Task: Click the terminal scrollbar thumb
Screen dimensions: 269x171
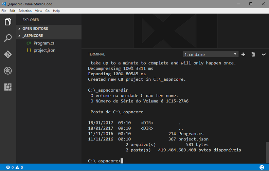Action: coord(267,152)
